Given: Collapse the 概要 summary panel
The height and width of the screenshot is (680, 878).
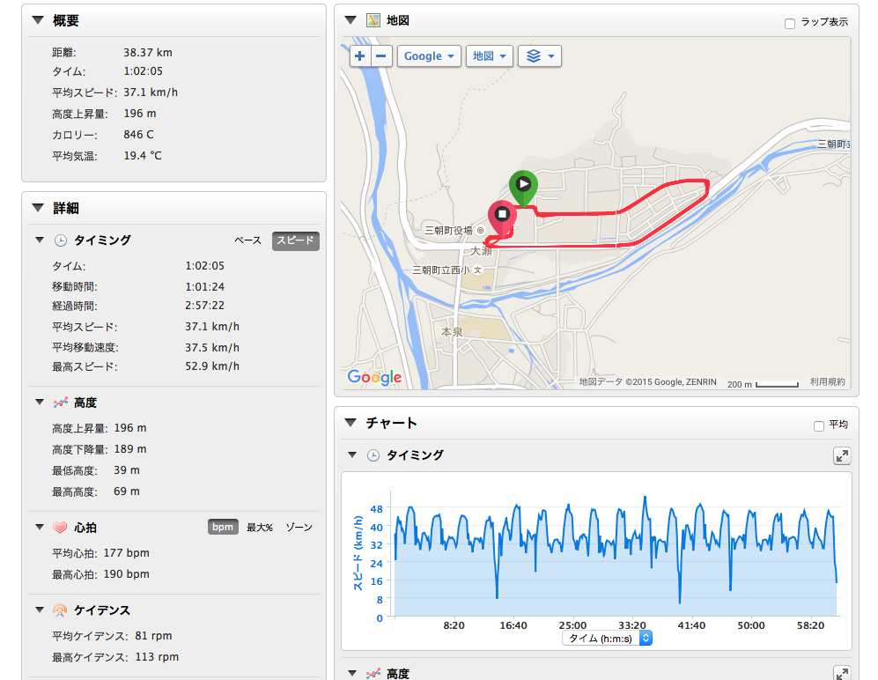Looking at the screenshot, I should point(37,19).
